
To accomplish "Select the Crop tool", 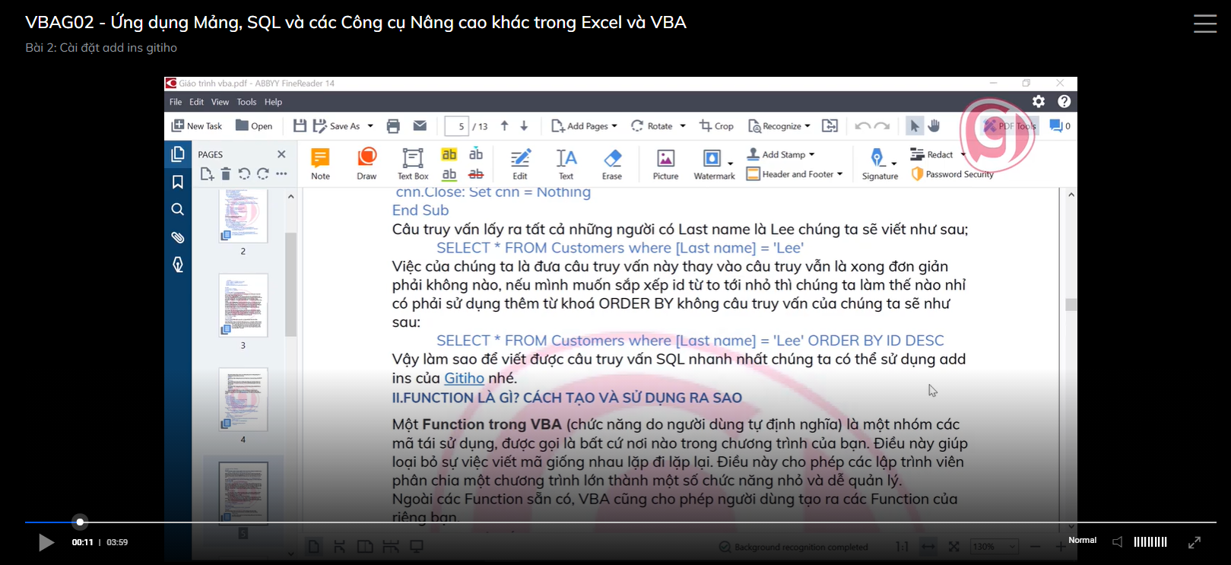I will tap(716, 126).
